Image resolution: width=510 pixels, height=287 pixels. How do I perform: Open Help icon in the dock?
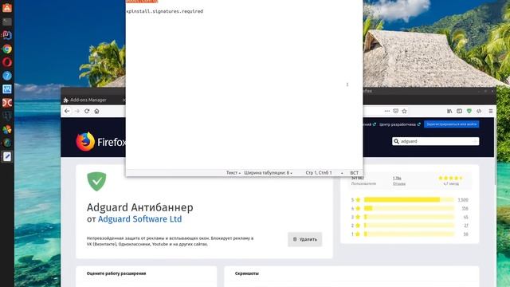(x=7, y=76)
